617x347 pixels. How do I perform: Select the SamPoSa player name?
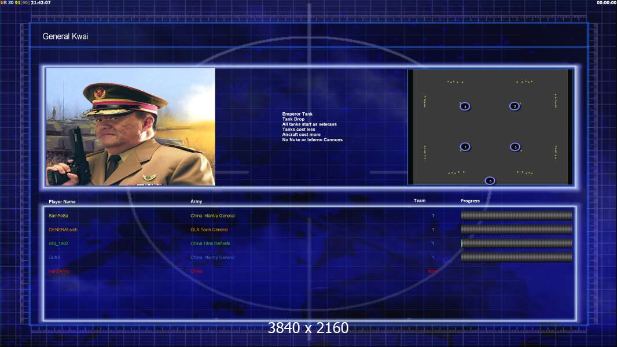[x=58, y=216]
